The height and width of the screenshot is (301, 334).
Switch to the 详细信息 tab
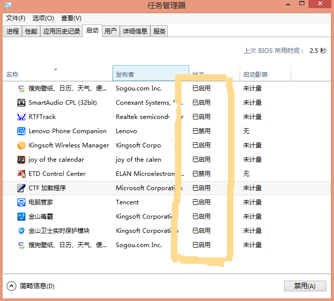click(135, 32)
